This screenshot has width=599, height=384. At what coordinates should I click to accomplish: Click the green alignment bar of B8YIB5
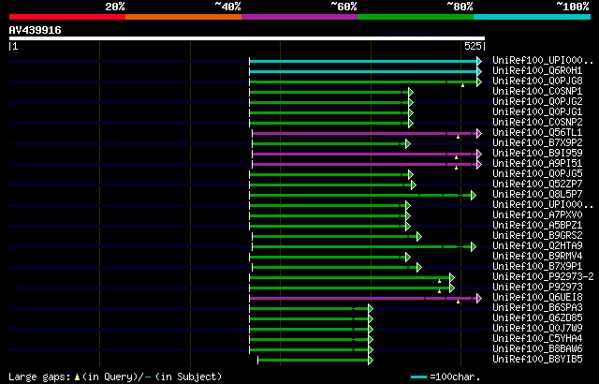[x=314, y=361]
